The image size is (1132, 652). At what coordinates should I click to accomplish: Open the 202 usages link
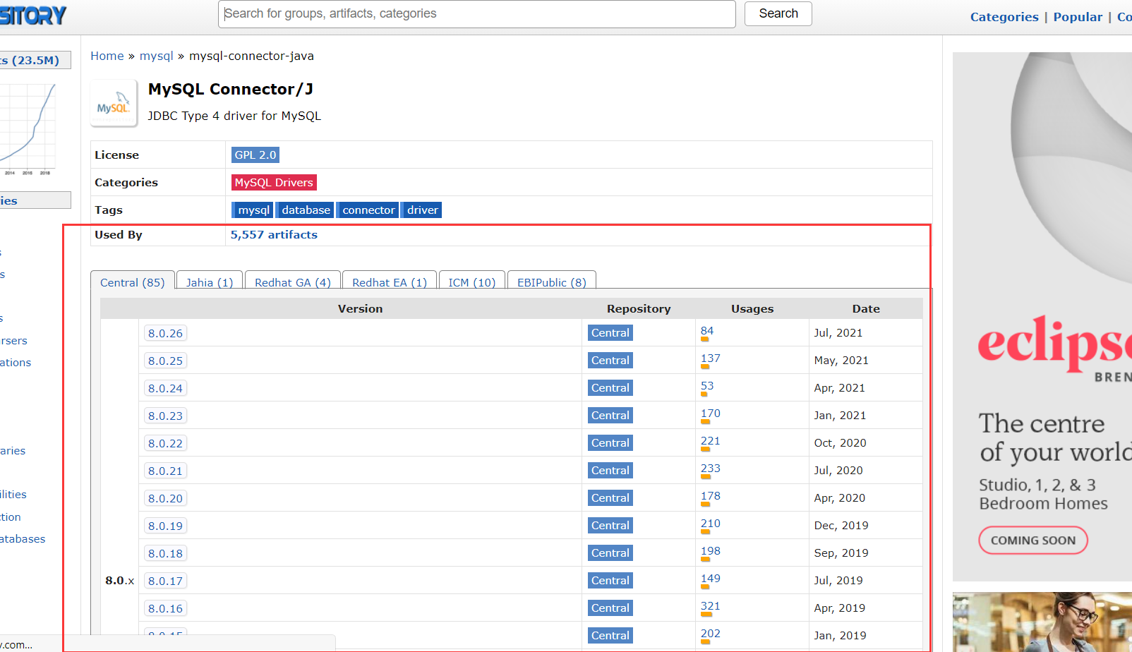point(711,634)
